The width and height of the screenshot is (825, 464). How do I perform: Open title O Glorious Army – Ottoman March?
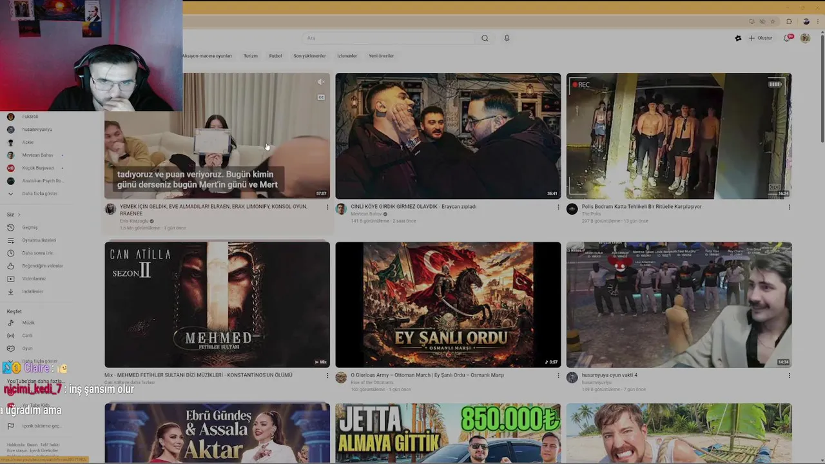427,375
